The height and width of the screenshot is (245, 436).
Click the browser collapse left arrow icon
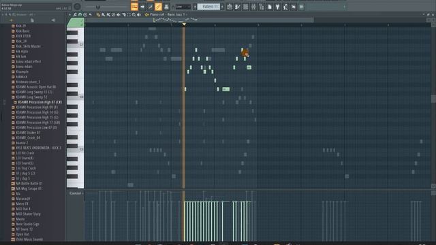[x=53, y=20]
